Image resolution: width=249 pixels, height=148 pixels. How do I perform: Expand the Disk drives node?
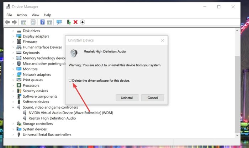coord(13,31)
